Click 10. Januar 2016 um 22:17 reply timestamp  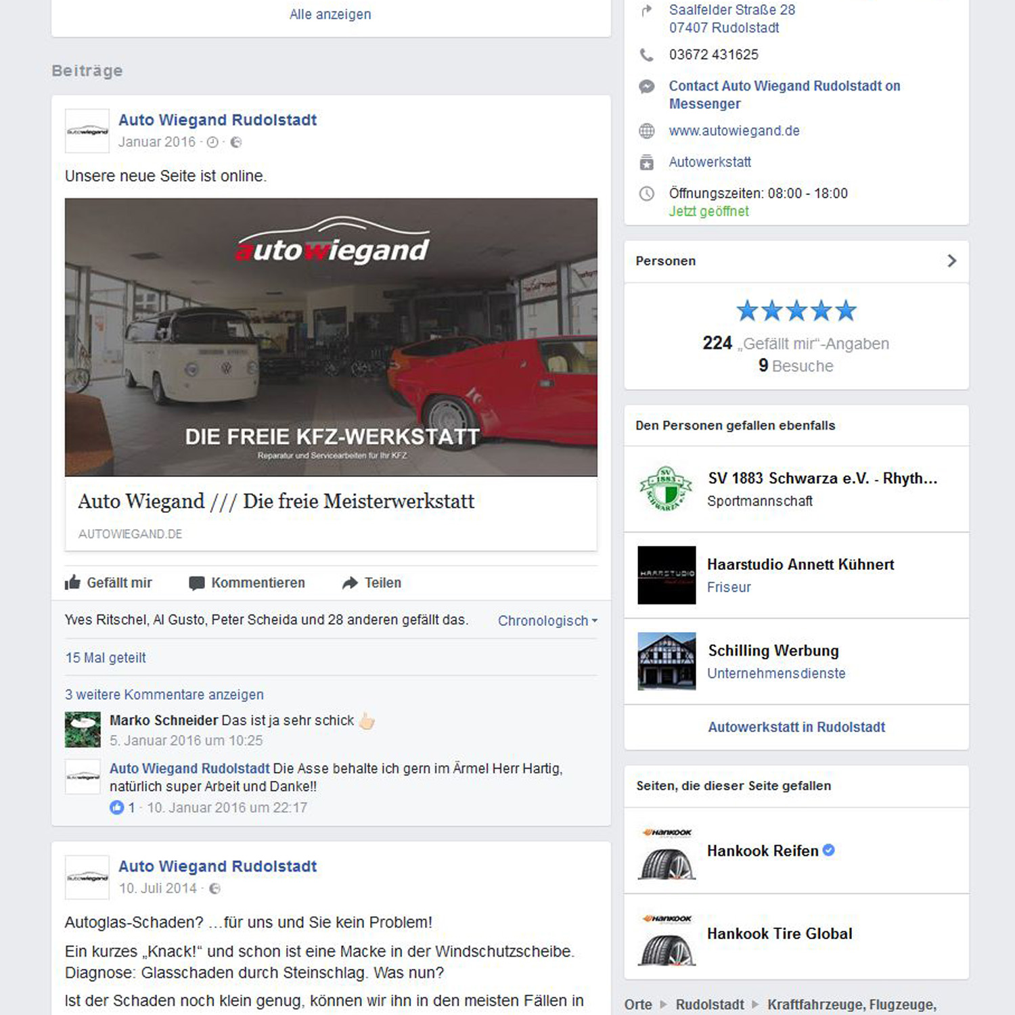pyautogui.click(x=227, y=808)
